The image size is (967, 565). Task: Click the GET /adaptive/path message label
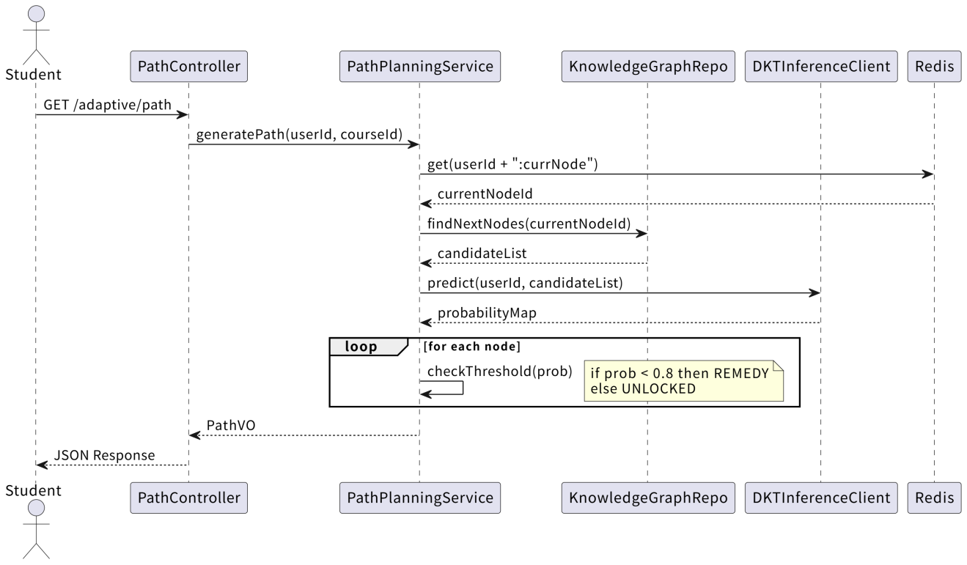107,105
